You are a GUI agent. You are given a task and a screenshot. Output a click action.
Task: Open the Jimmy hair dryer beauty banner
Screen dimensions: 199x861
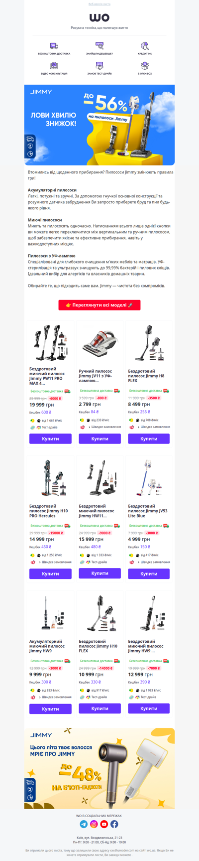click(x=99, y=768)
